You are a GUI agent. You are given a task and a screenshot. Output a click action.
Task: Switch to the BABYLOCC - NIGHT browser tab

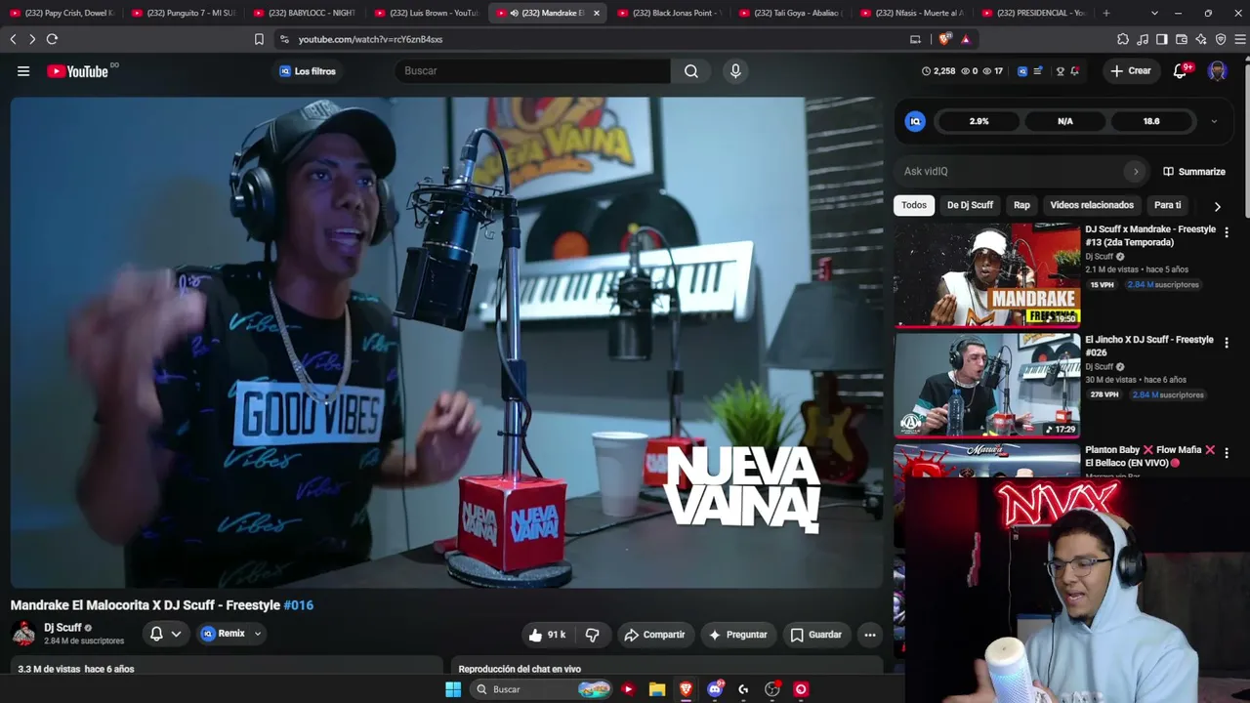pyautogui.click(x=305, y=14)
